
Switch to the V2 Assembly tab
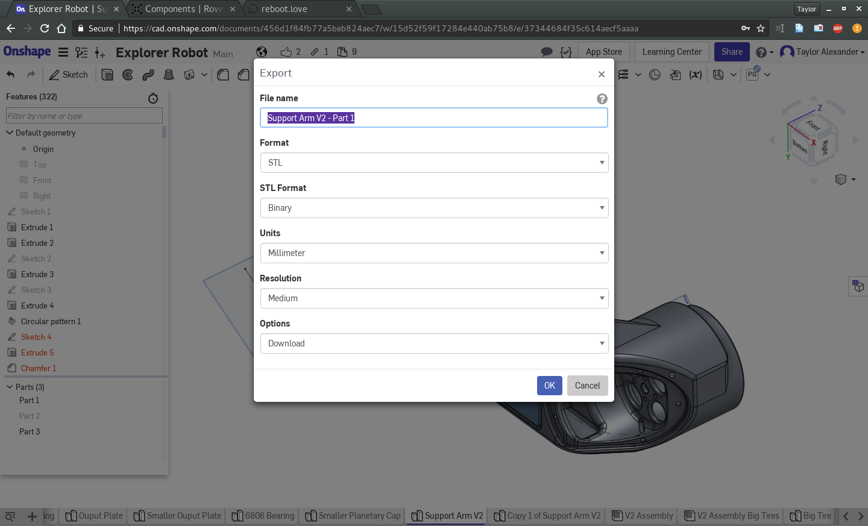point(643,516)
